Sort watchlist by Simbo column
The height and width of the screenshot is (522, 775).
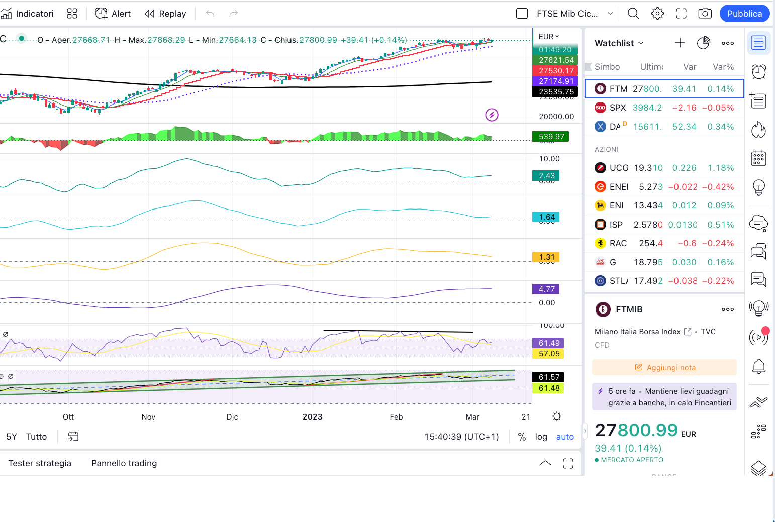click(607, 67)
